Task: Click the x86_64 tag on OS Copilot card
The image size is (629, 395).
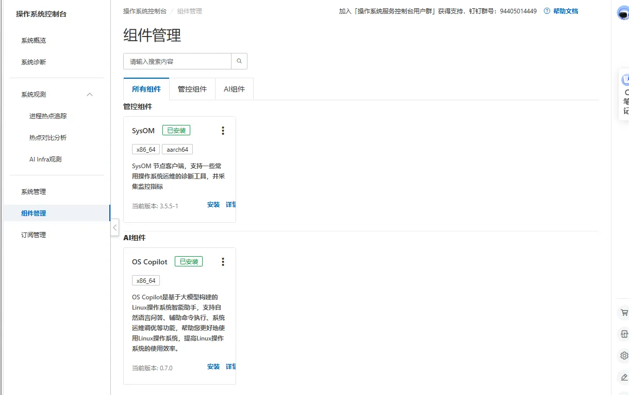Action: 146,281
